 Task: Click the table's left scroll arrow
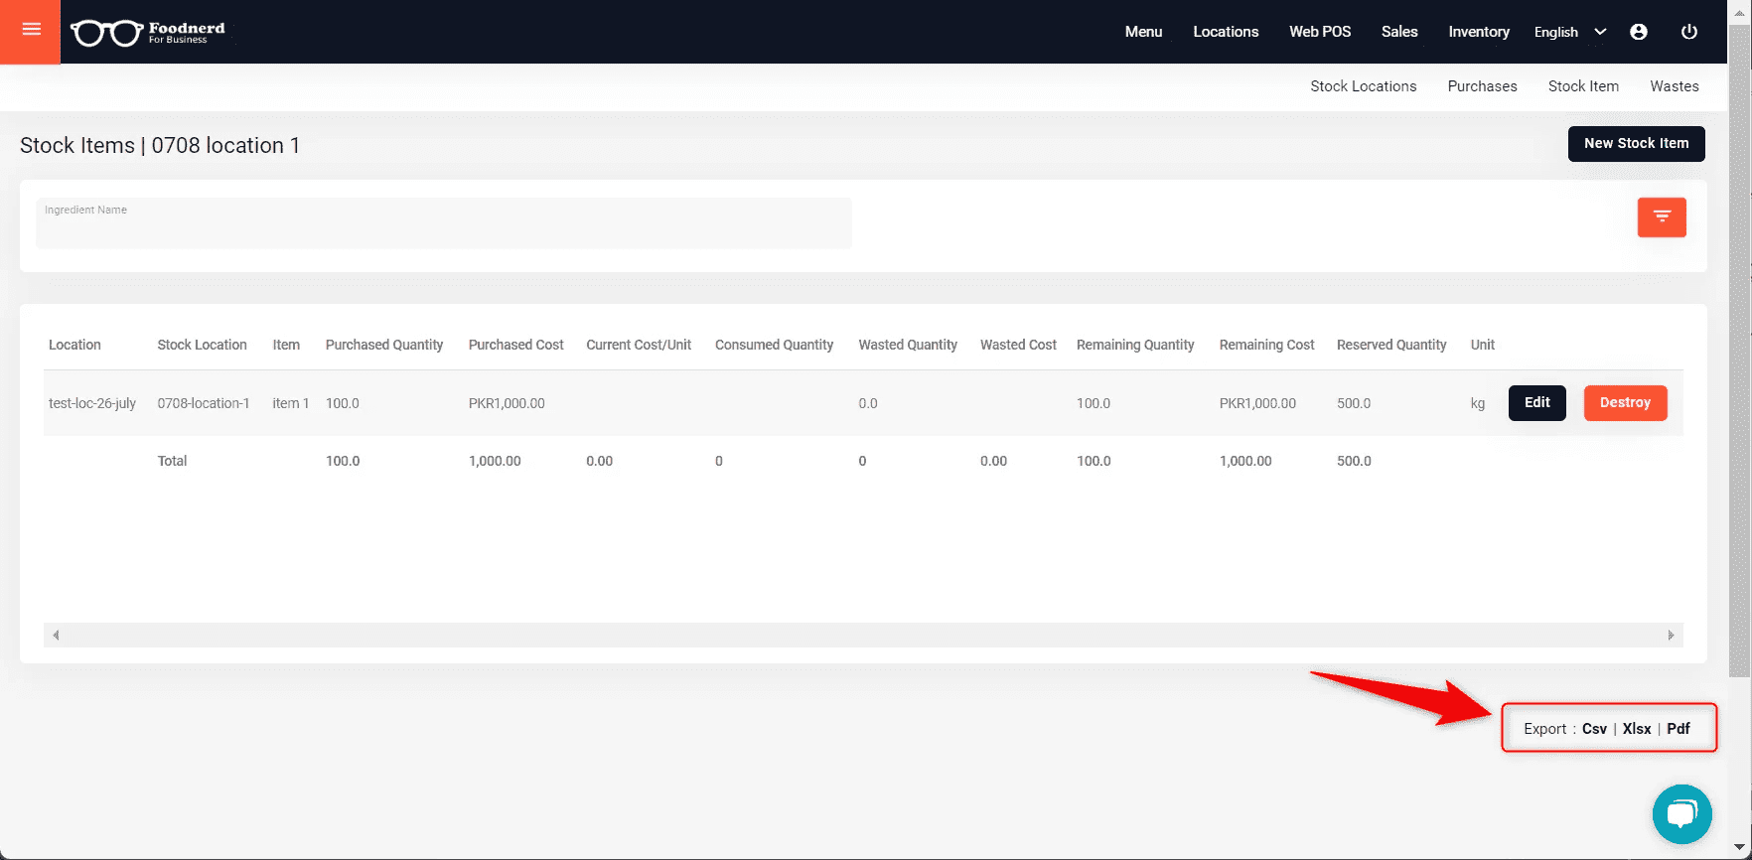[x=56, y=635]
